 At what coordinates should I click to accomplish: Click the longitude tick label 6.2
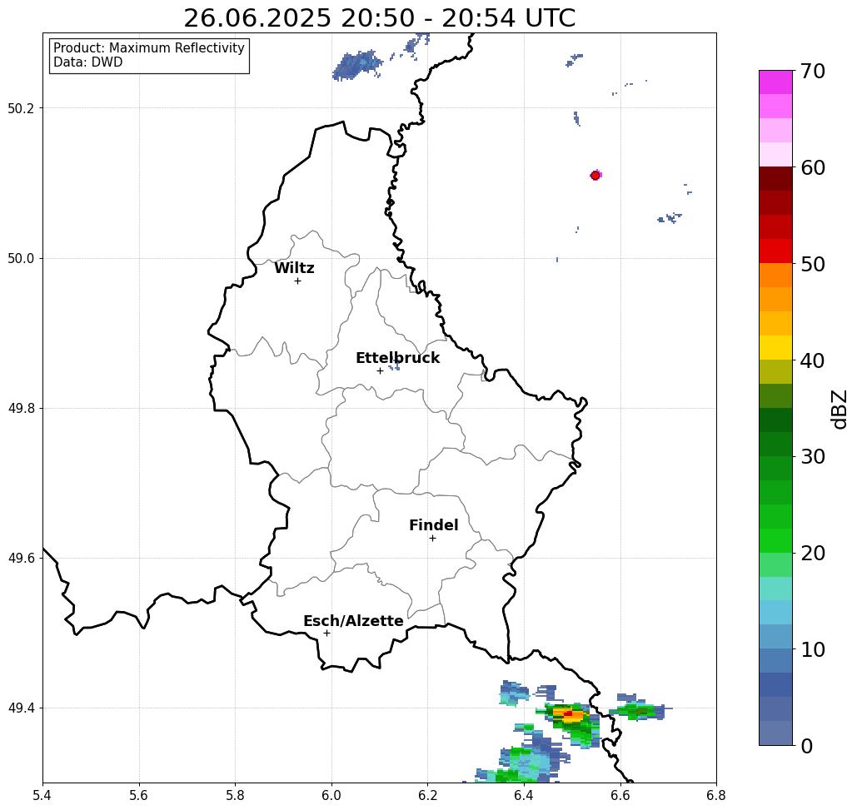pos(428,795)
